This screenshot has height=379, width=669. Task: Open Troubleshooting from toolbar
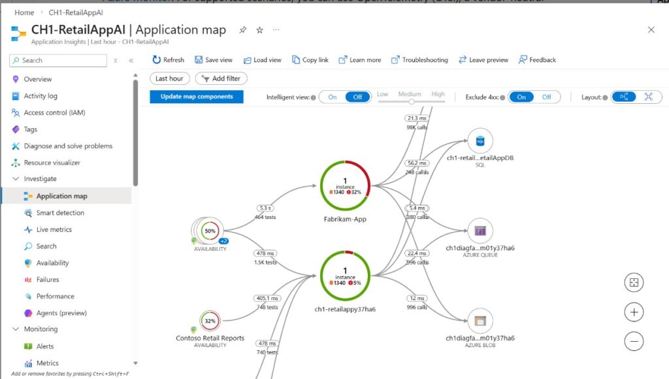[419, 59]
